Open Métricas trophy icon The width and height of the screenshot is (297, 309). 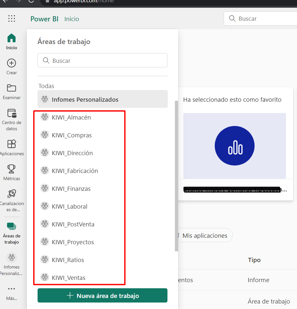(x=11, y=169)
